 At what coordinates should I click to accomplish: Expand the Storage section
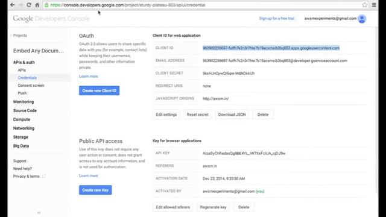21,137
